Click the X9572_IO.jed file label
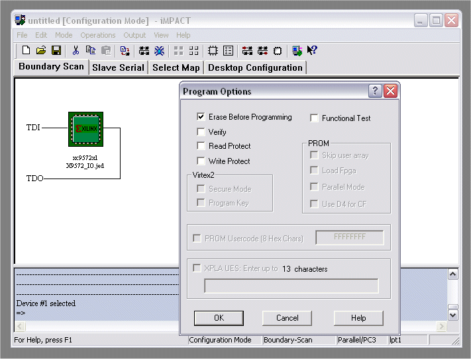471x359 pixels. click(85, 165)
